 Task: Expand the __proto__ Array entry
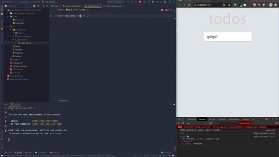coord(182,143)
